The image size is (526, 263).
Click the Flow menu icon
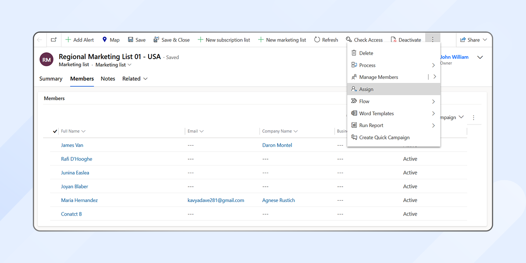pyautogui.click(x=354, y=101)
